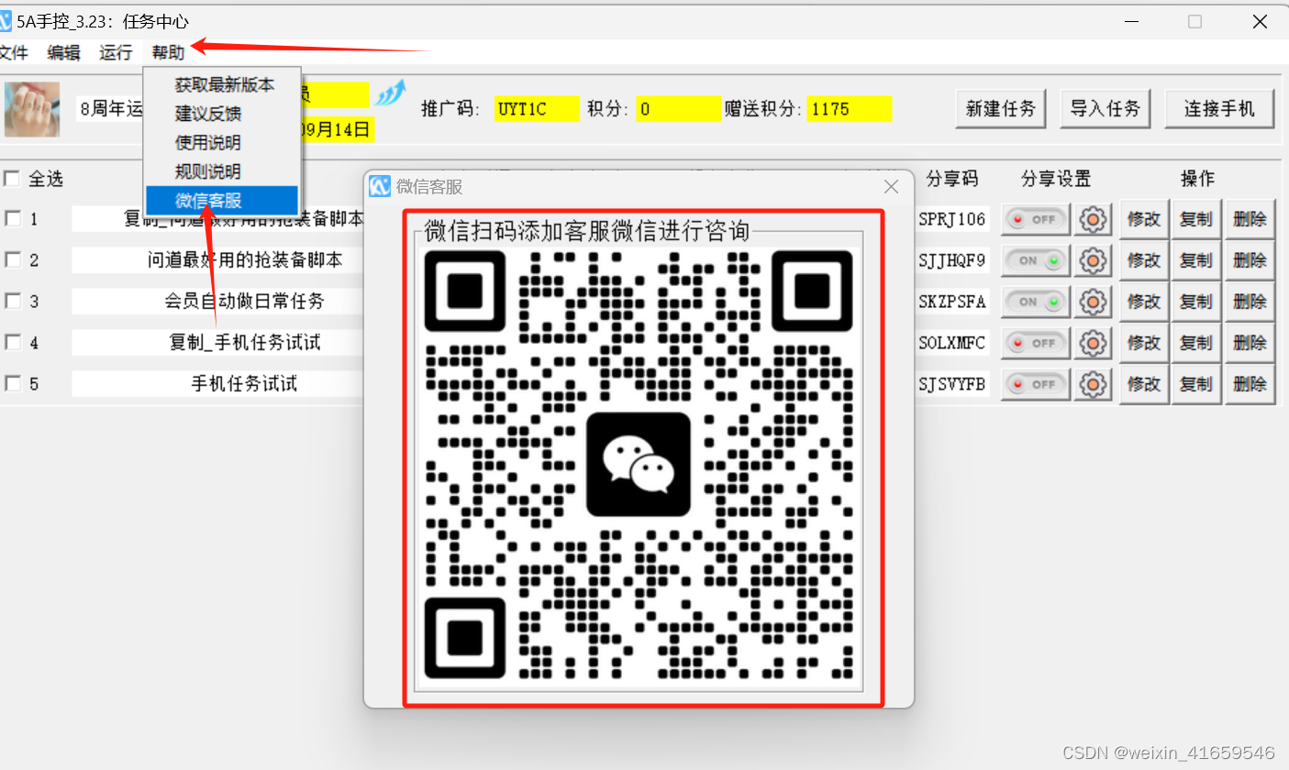Click the 赠送积分 value 1175
This screenshot has width=1289, height=770.
pos(849,109)
